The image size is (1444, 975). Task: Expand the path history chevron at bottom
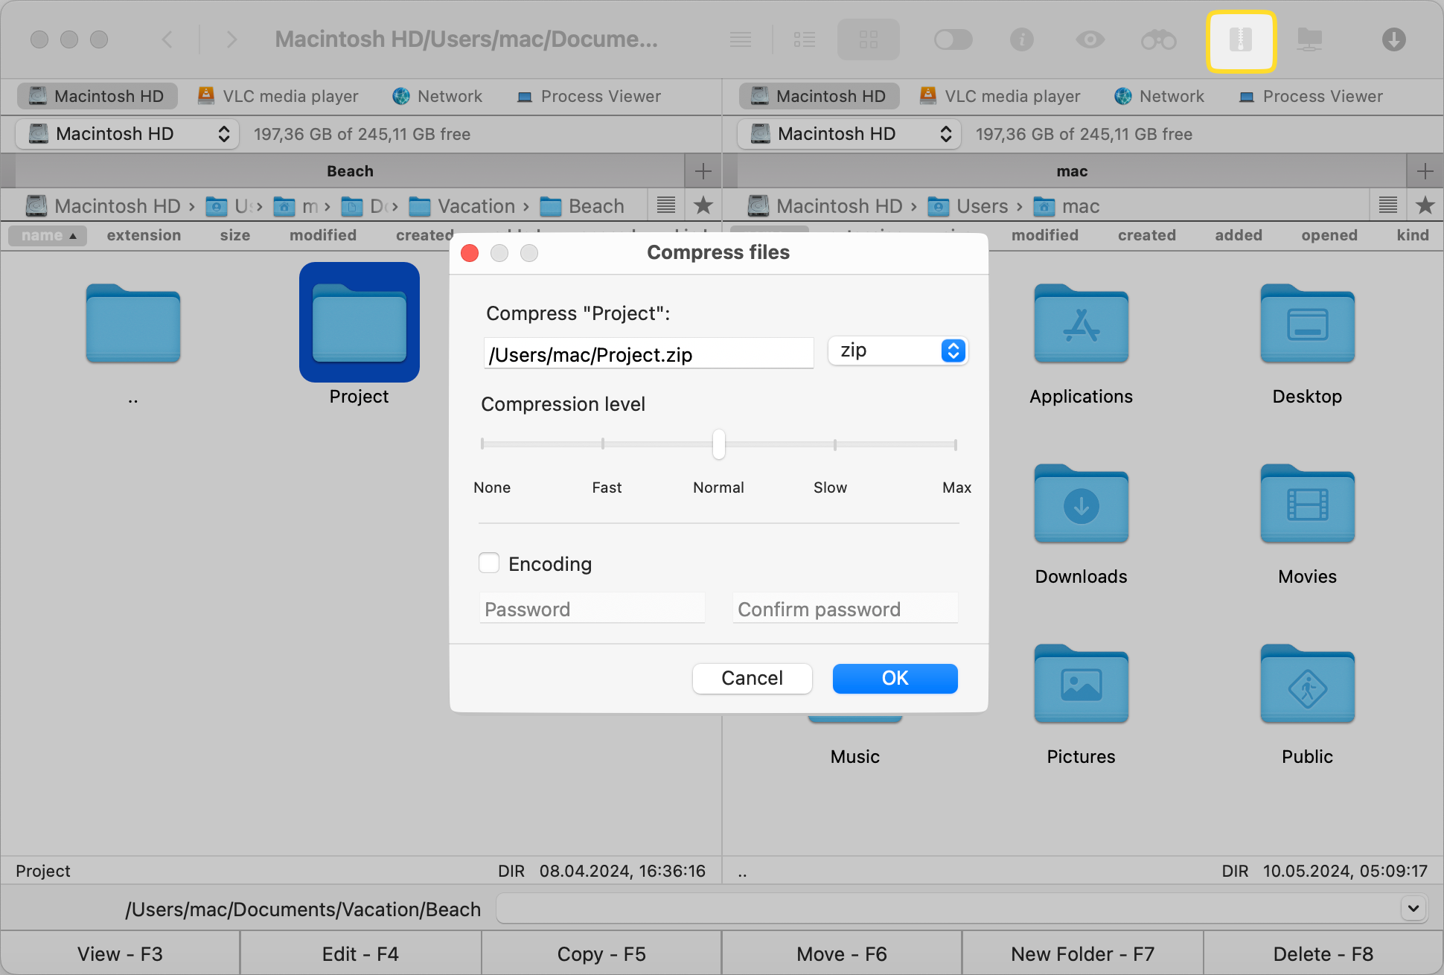click(x=1412, y=909)
